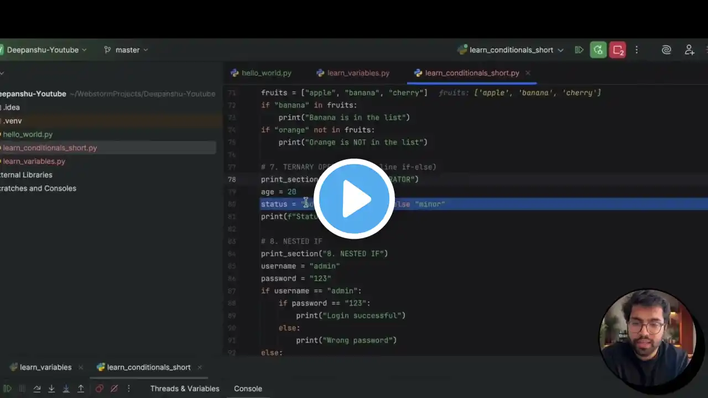Click the git branch icon beside master
This screenshot has height=398, width=708.
107,50
